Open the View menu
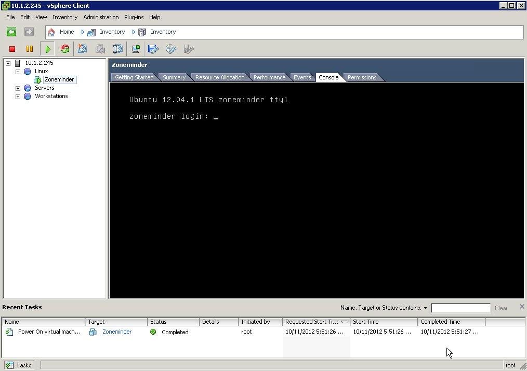This screenshot has width=527, height=371. [41, 17]
